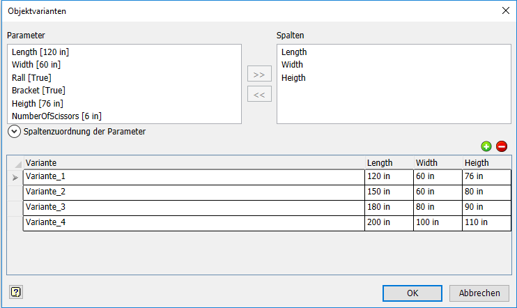This screenshot has width=517, height=308.
Task: Select the Length [120 in] parameter
Action: (40, 52)
